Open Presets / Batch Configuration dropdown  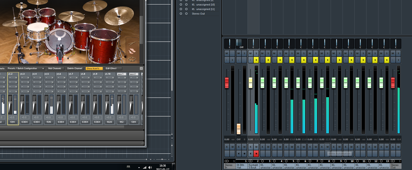26,68
